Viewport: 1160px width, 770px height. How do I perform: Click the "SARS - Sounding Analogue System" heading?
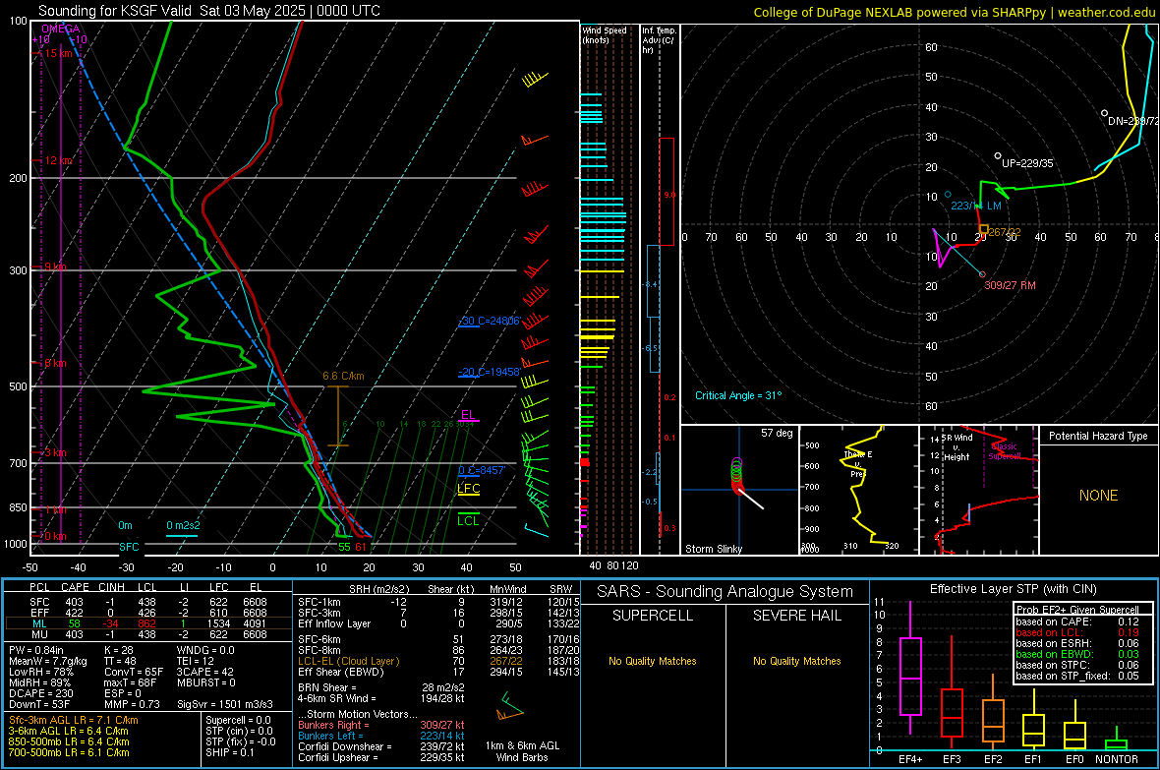point(725,592)
